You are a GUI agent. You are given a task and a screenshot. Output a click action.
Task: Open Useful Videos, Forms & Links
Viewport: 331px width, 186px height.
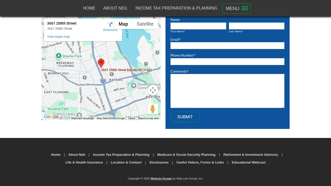(x=200, y=162)
